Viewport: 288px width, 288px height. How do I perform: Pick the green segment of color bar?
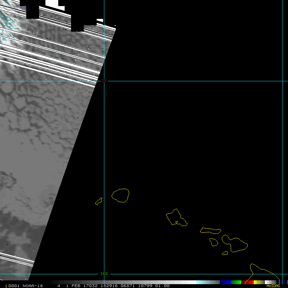pos(236,282)
